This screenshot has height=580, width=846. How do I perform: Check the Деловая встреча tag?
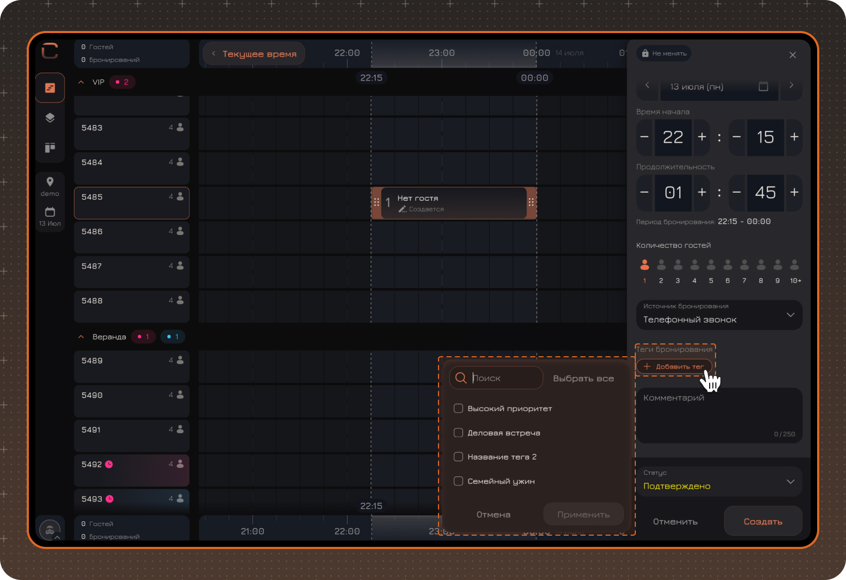pyautogui.click(x=458, y=433)
